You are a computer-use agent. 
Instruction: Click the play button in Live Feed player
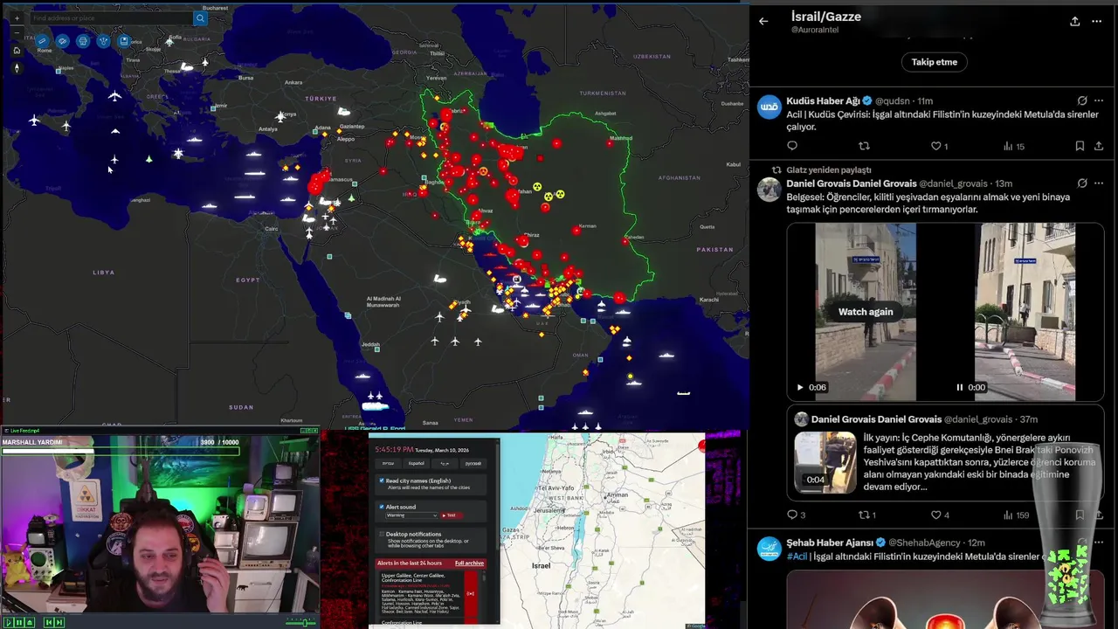8,622
